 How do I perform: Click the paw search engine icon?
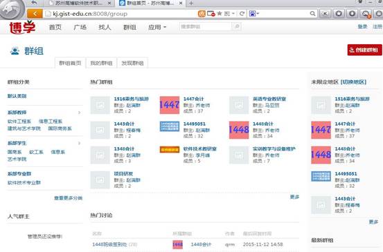coord(252,14)
